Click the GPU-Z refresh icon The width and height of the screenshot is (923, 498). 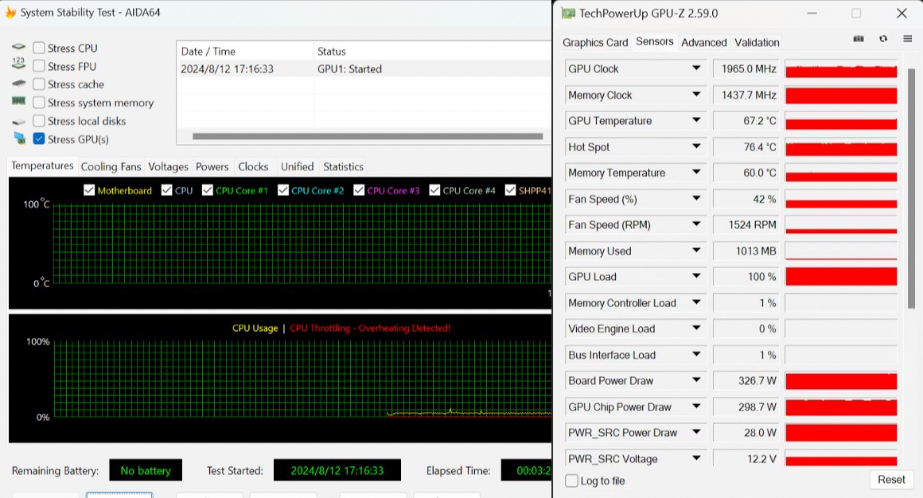883,39
